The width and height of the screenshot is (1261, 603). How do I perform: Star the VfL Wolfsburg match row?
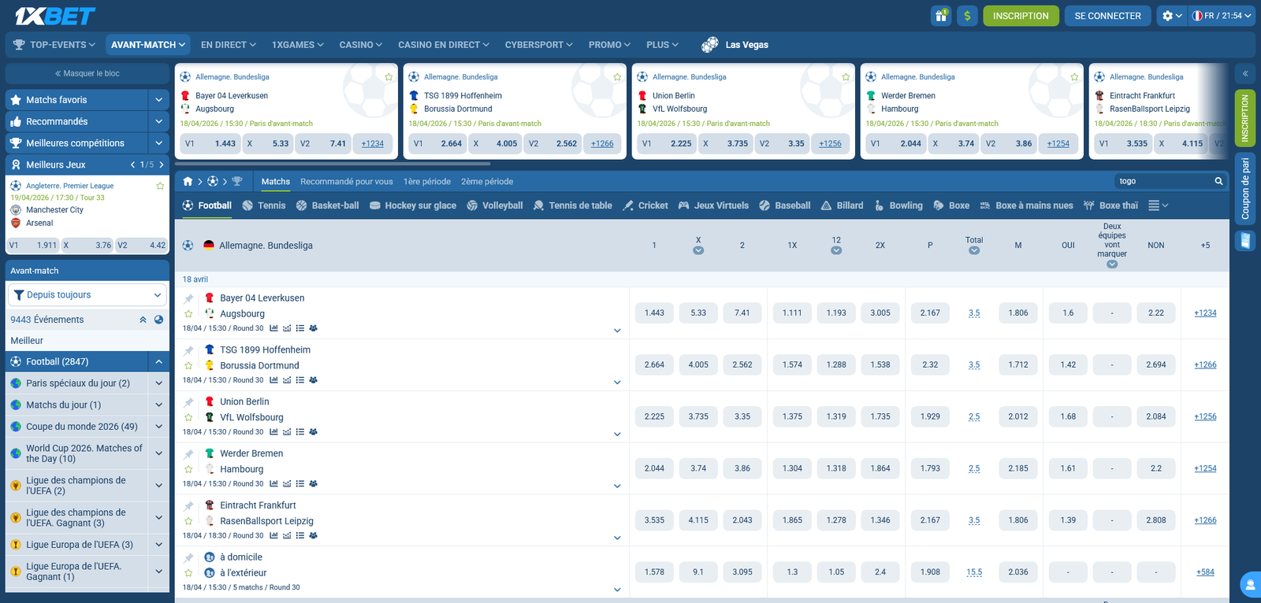coord(188,418)
